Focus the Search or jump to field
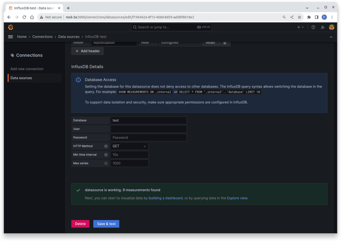 (171, 27)
